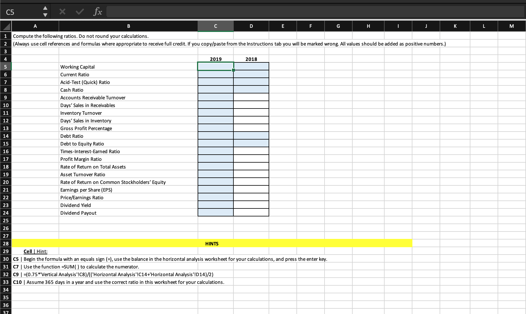The height and width of the screenshot is (314, 526).
Task: Click the Days' Sales in Inventory label
Action: pos(86,121)
